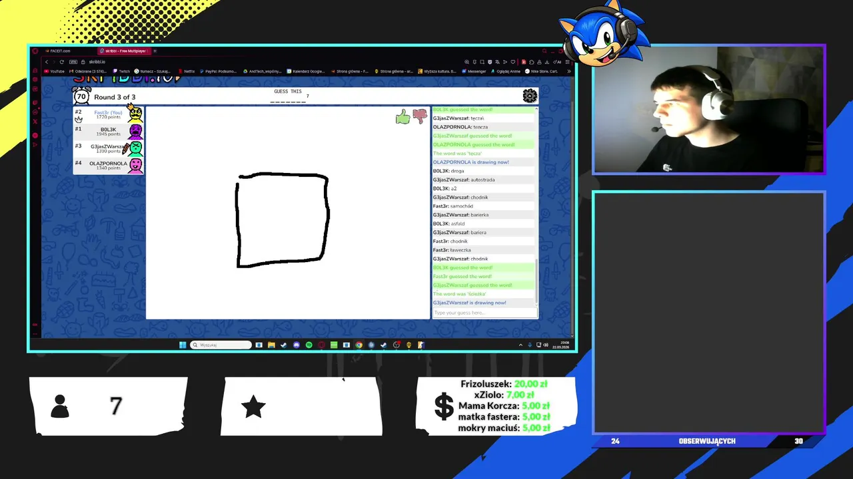The image size is (853, 479).
Task: Click the donor entry 'Frizoluszek: 20,00 zł'
Action: (x=504, y=384)
